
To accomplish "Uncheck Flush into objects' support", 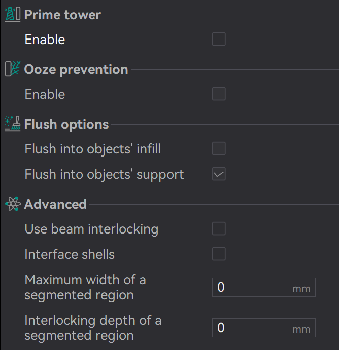I will [x=219, y=174].
